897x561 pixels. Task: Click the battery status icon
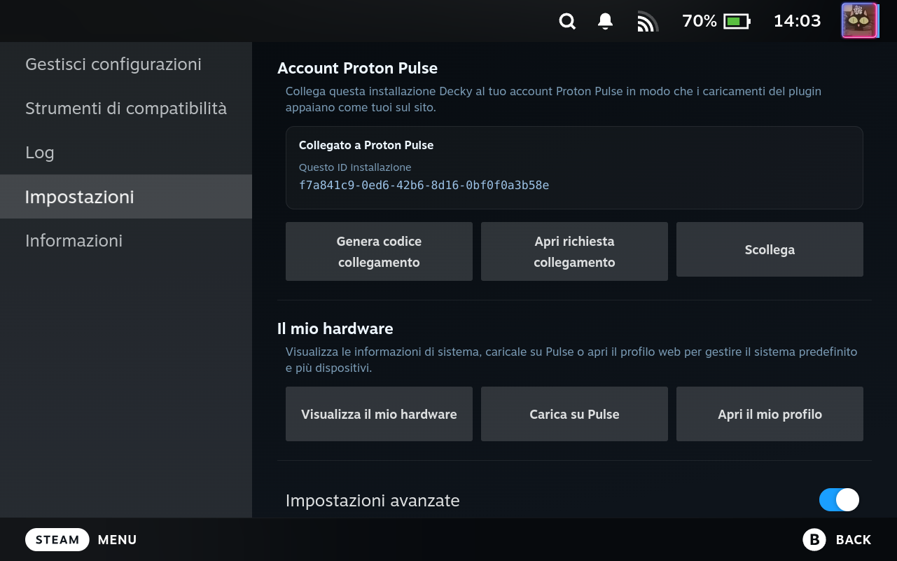pos(737,22)
